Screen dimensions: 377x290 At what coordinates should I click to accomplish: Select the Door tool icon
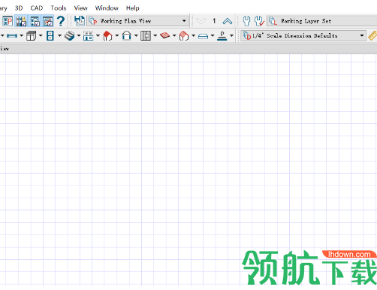point(50,36)
